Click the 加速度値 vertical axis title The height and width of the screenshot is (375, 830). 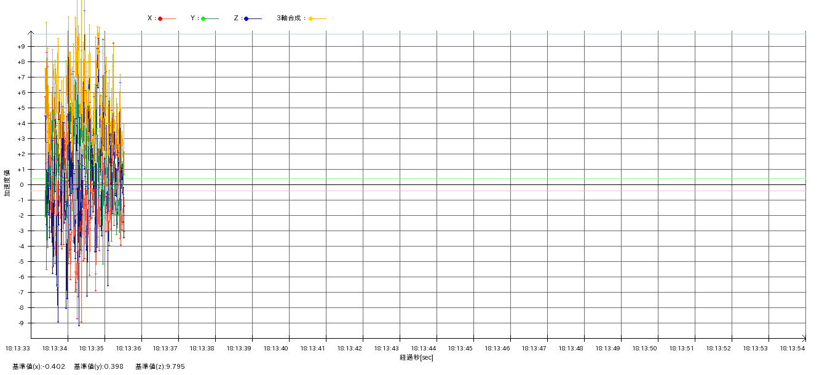coord(7,183)
